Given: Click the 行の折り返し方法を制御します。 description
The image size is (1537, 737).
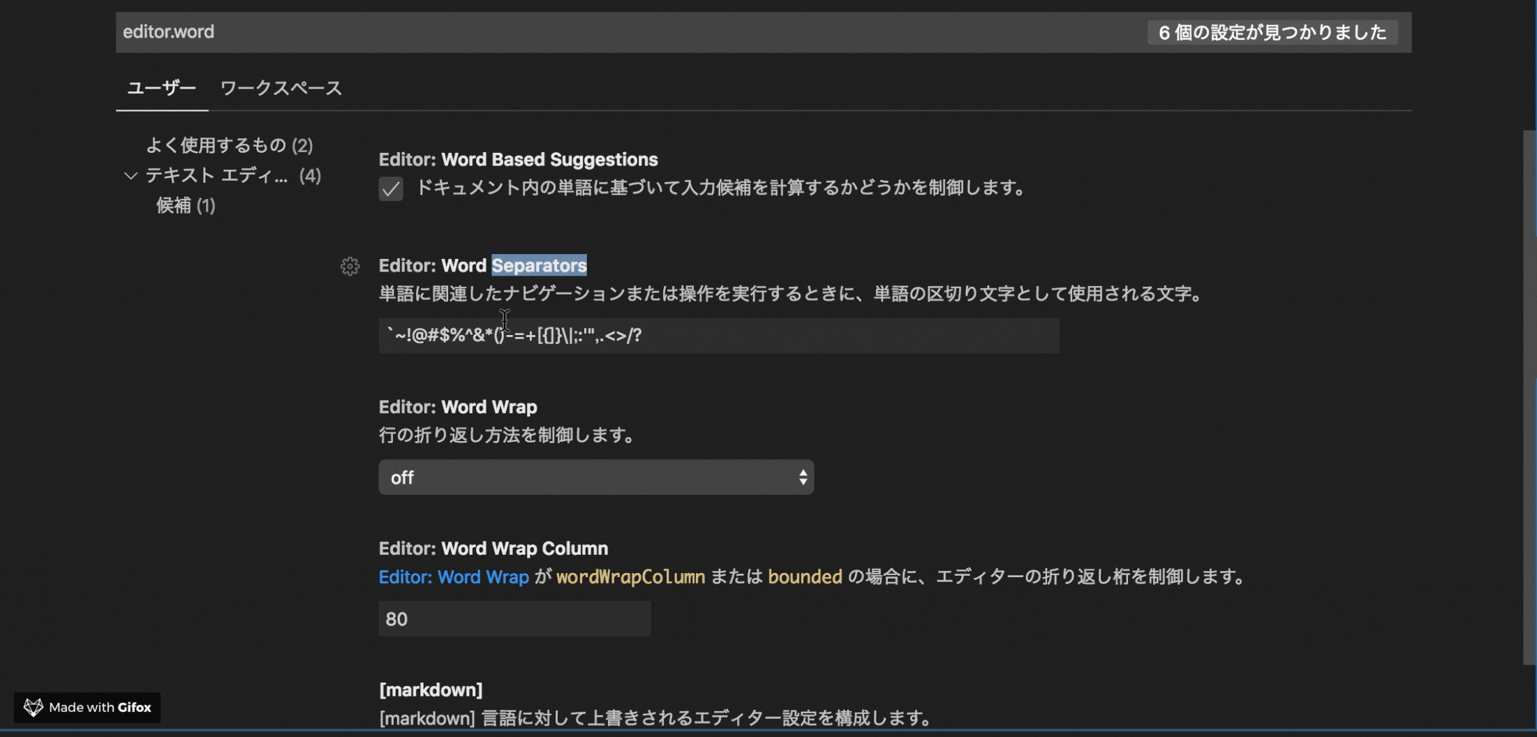Looking at the screenshot, I should click(509, 435).
